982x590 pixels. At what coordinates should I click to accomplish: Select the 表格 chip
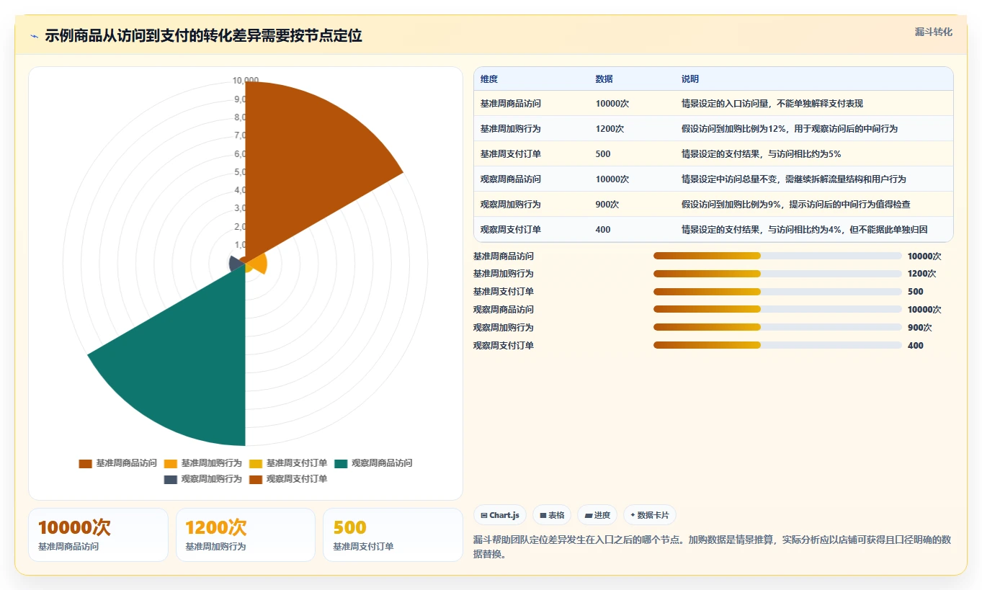551,515
